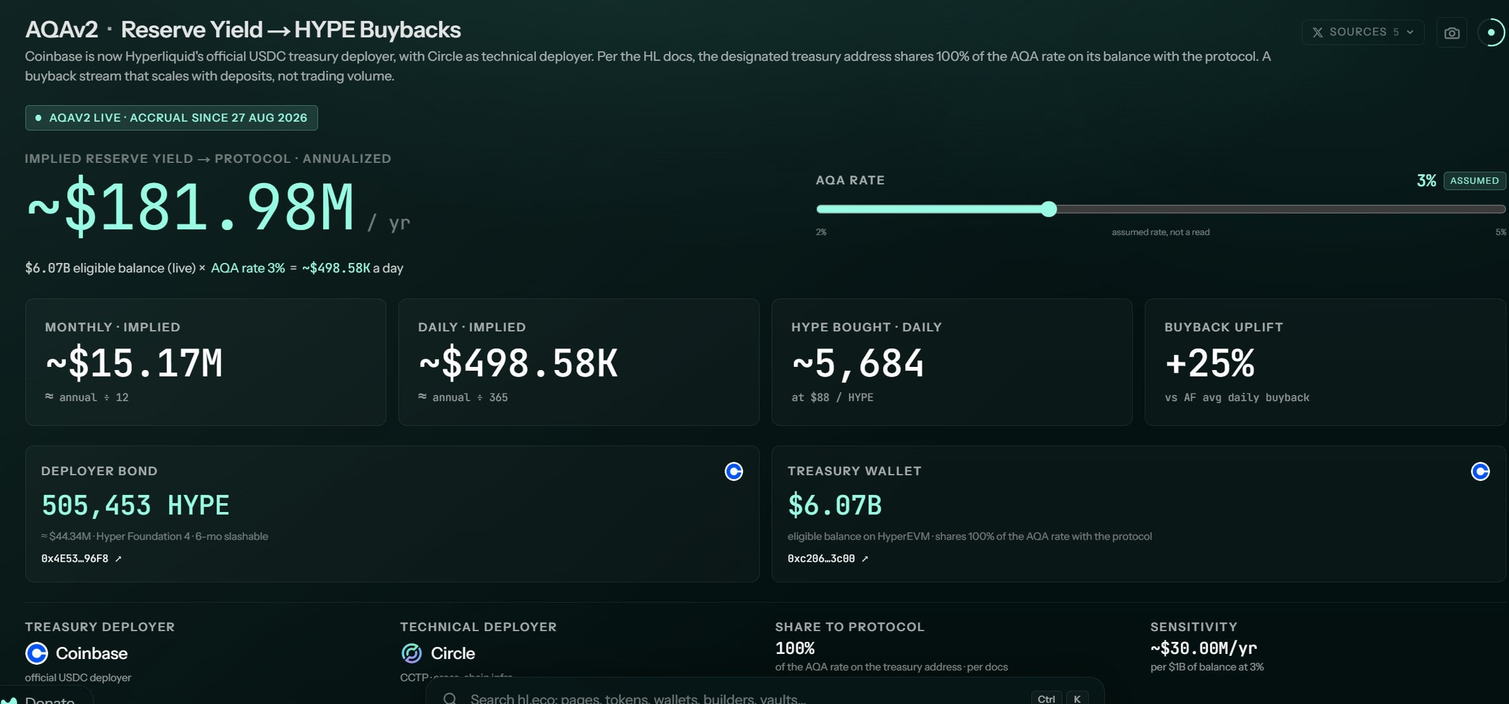Click the Coinbase logo under Treasury Deployer
The width and height of the screenshot is (1509, 704).
[x=37, y=653]
